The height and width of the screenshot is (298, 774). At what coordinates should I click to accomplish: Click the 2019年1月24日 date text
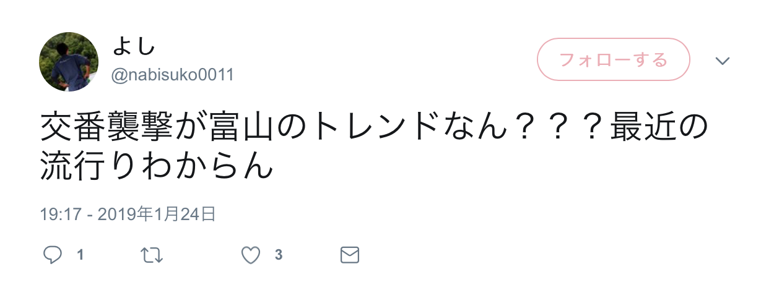(157, 215)
